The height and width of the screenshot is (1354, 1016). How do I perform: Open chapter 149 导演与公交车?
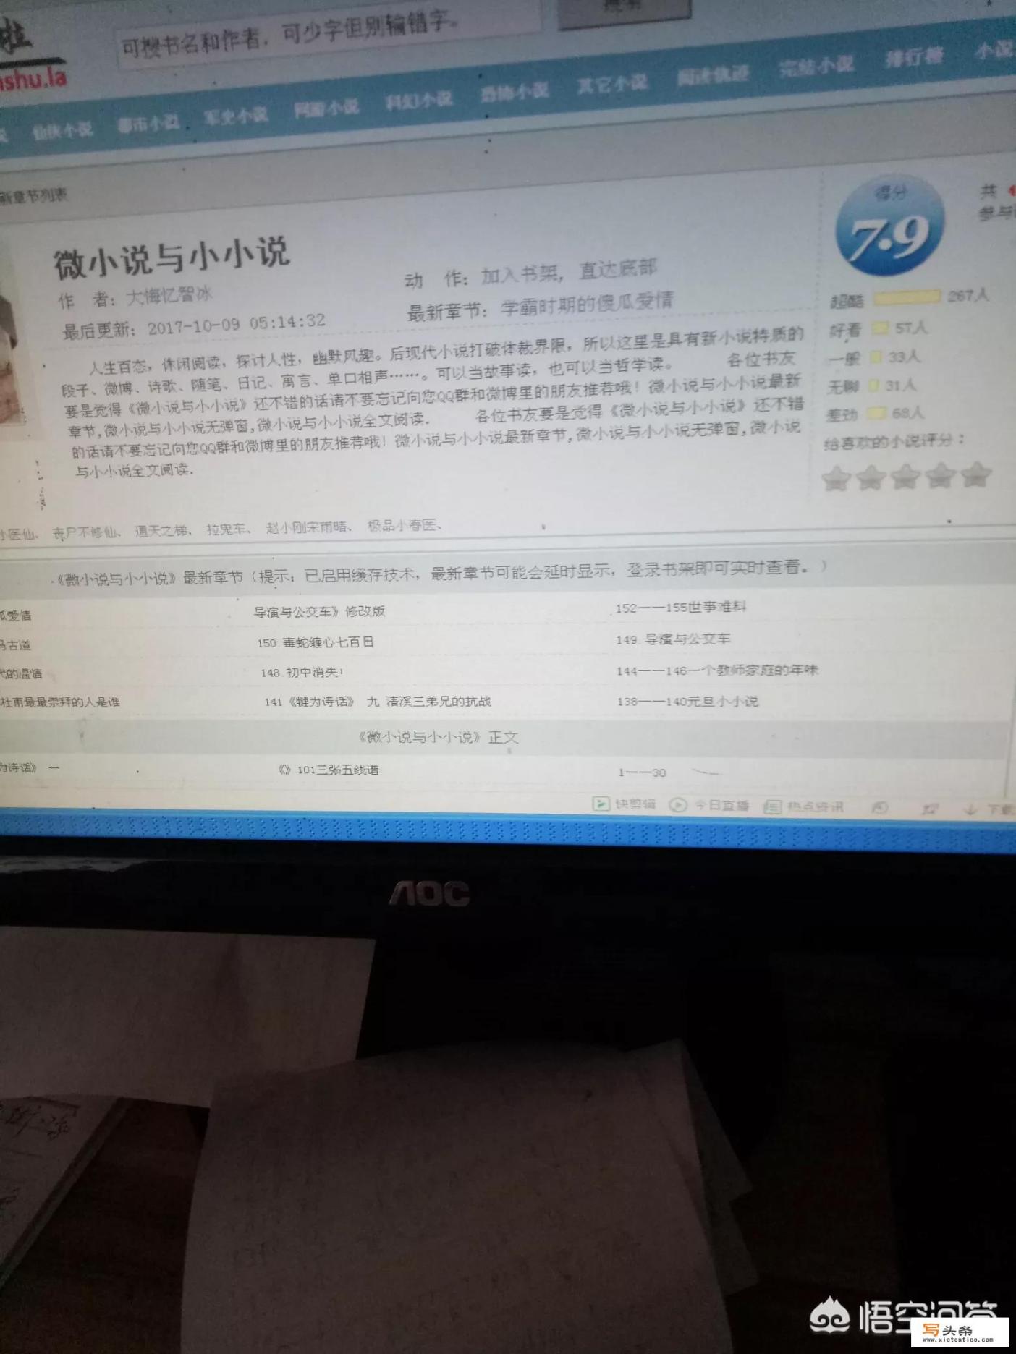[673, 639]
